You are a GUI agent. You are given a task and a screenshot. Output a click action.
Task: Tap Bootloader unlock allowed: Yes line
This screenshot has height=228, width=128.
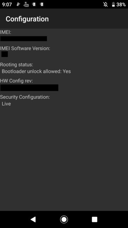[36, 71]
